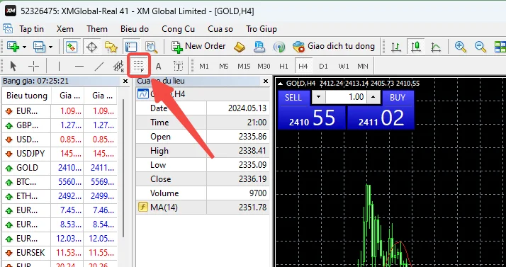Close the Bang gia market watch panel
The image size is (506, 267).
point(125,81)
